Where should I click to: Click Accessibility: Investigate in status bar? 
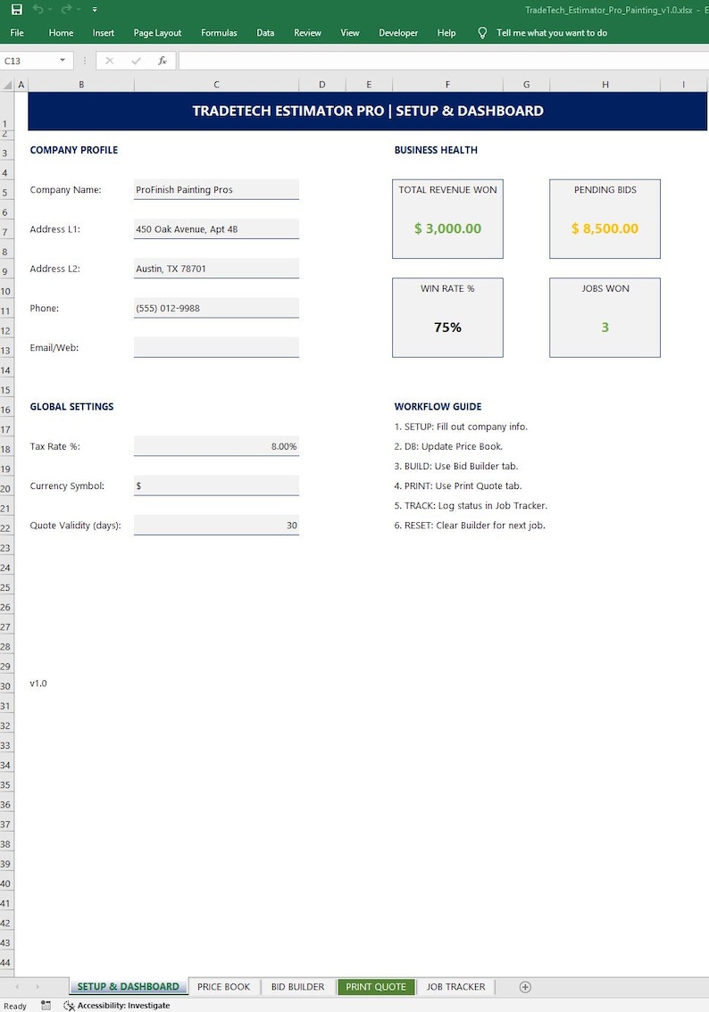point(117,1005)
